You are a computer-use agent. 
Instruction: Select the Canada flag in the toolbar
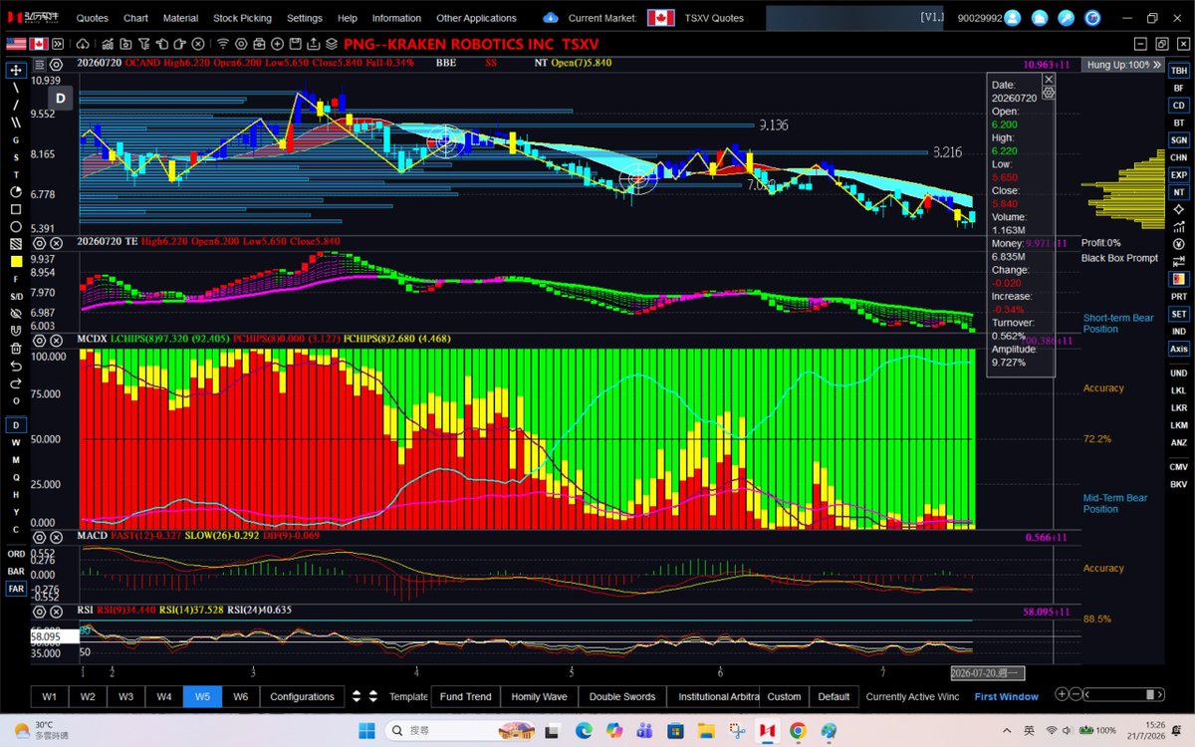39,44
